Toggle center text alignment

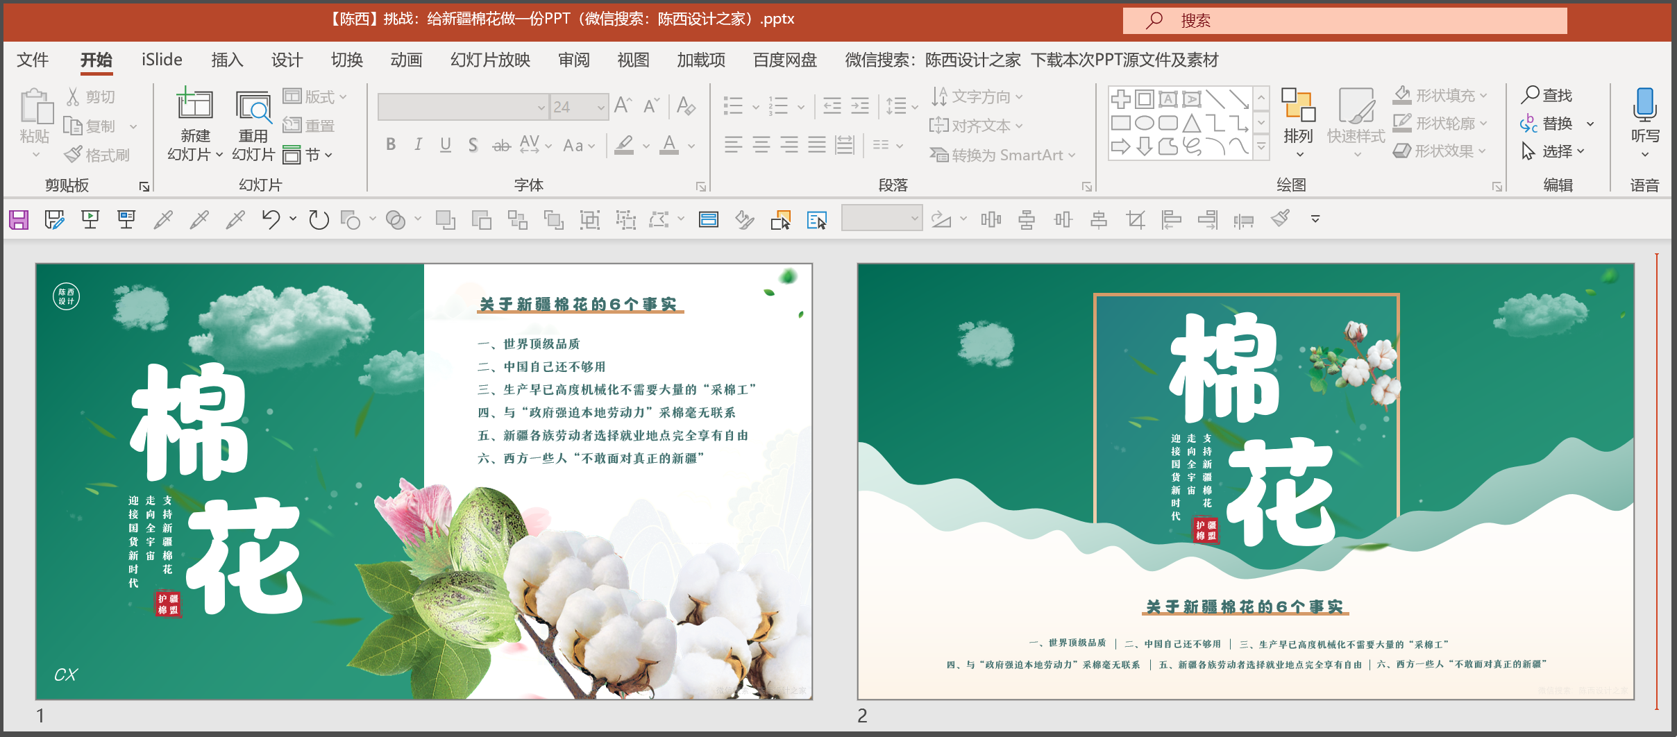click(761, 144)
